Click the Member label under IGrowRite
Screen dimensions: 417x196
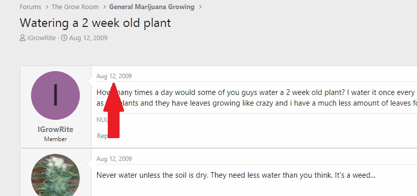click(55, 139)
